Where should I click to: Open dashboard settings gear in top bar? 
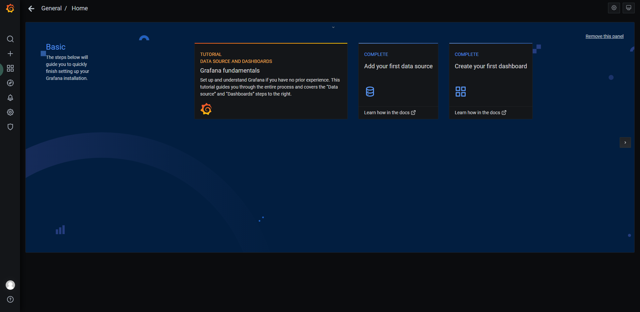(x=614, y=8)
